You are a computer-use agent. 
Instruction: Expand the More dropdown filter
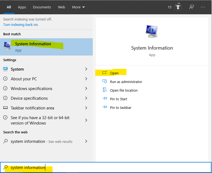(78, 7)
